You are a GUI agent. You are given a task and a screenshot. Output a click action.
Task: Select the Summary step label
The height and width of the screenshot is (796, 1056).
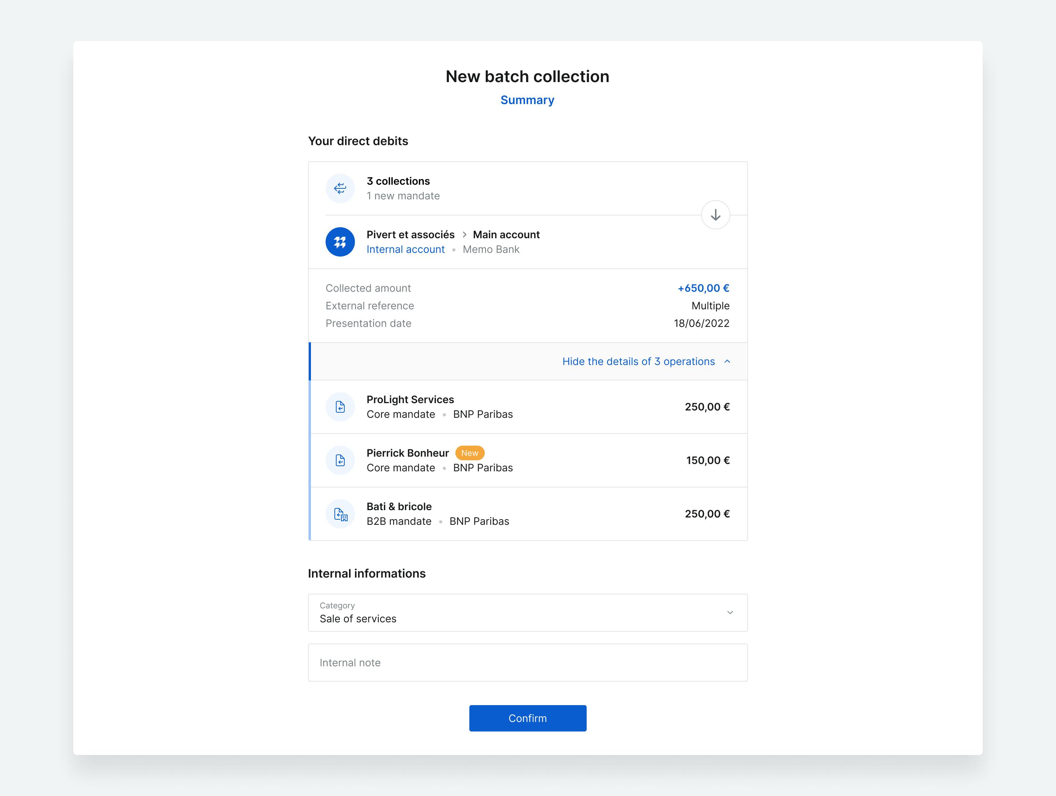click(528, 100)
